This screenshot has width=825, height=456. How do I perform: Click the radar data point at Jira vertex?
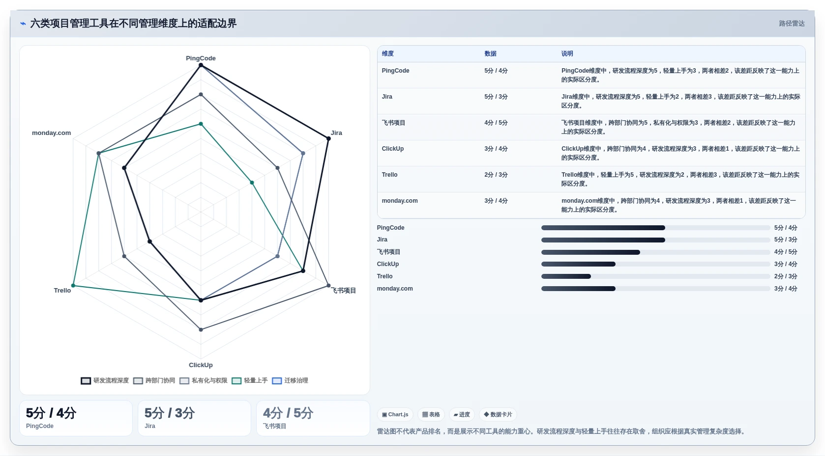(328, 138)
